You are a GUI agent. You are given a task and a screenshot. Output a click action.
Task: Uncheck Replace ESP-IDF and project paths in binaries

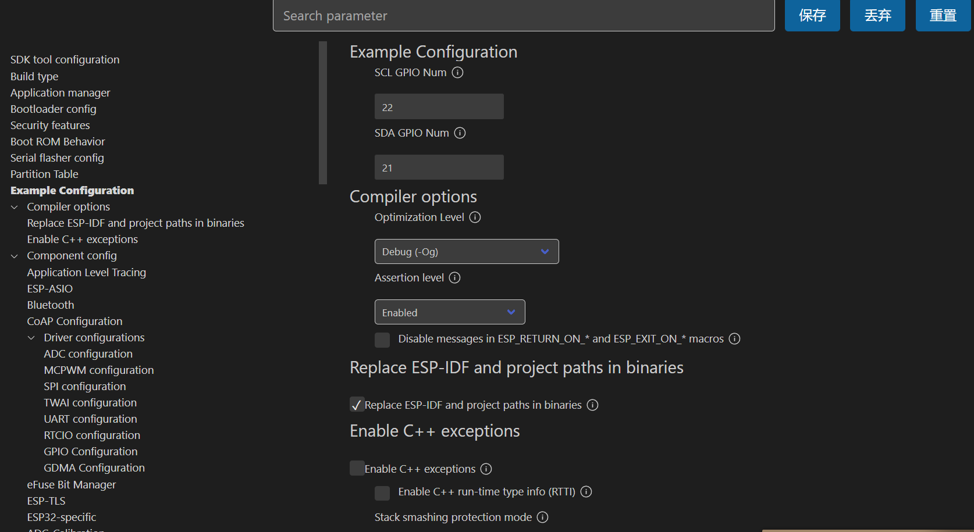357,405
